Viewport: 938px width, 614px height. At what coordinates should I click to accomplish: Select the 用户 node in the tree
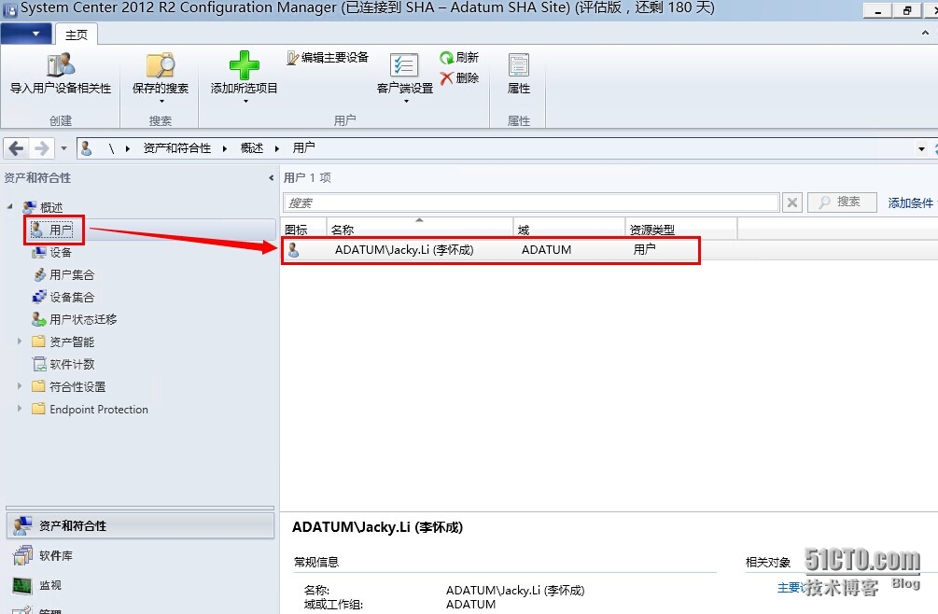tap(53, 230)
